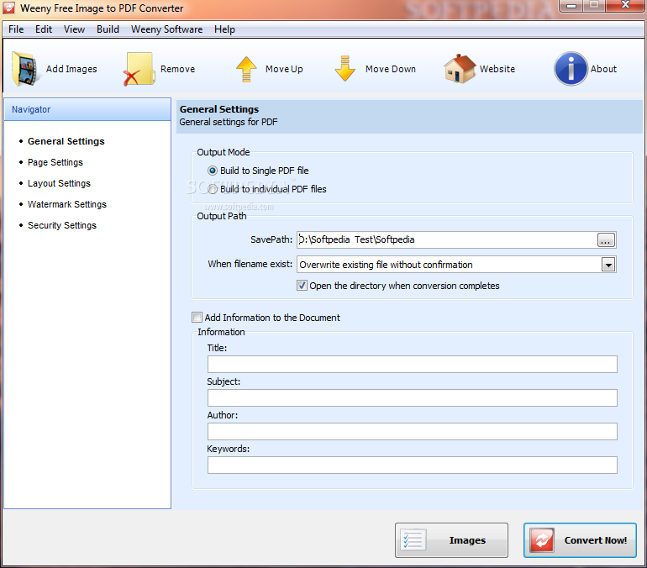This screenshot has height=568, width=647.
Task: Open Security Settings in Navigator
Action: (x=62, y=225)
